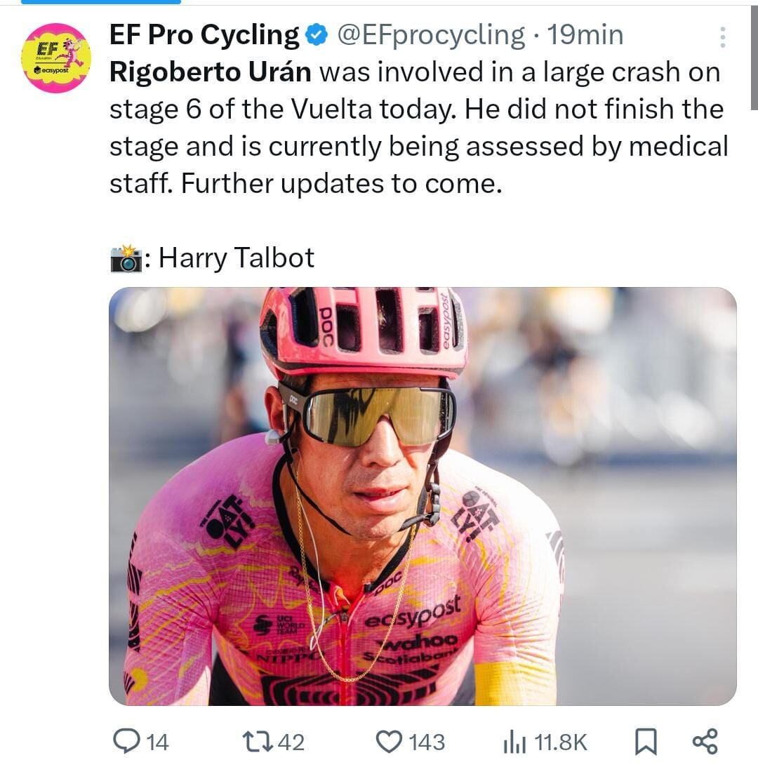Open the EF Pro Cycling display name
The image size is (758, 774).
pos(204,35)
